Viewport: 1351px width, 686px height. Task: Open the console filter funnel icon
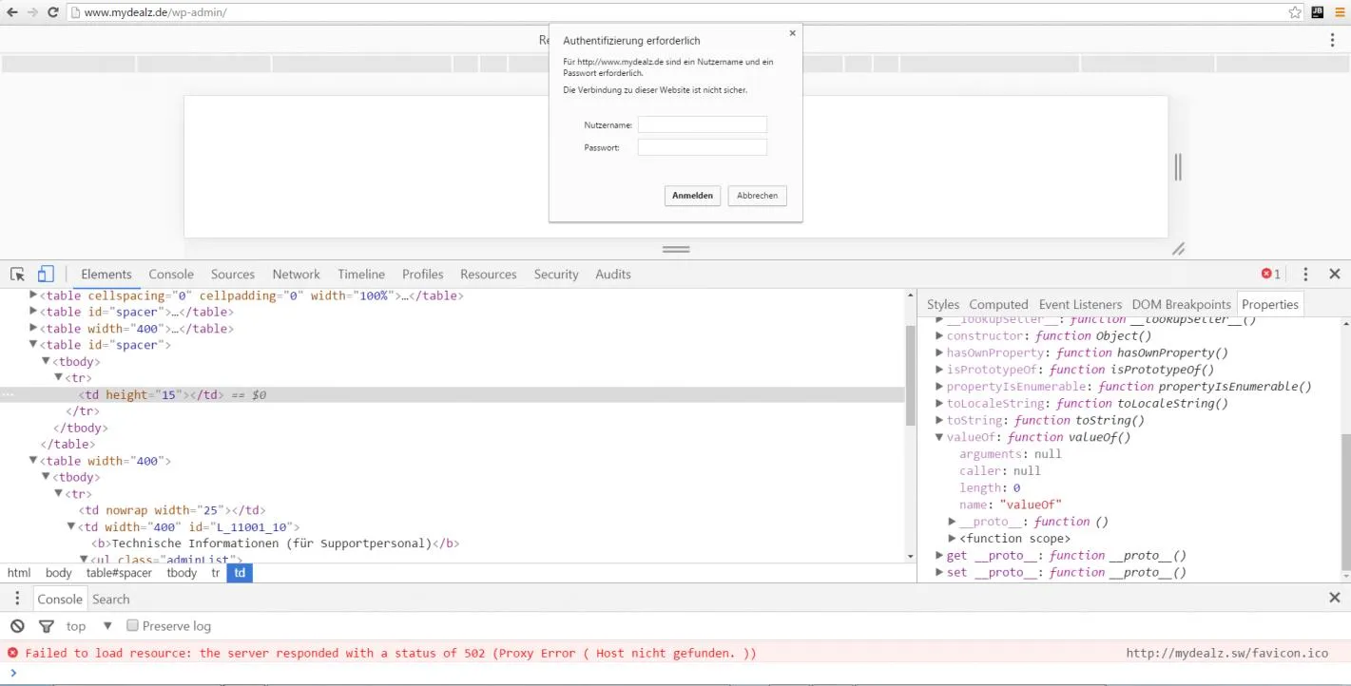click(x=46, y=626)
